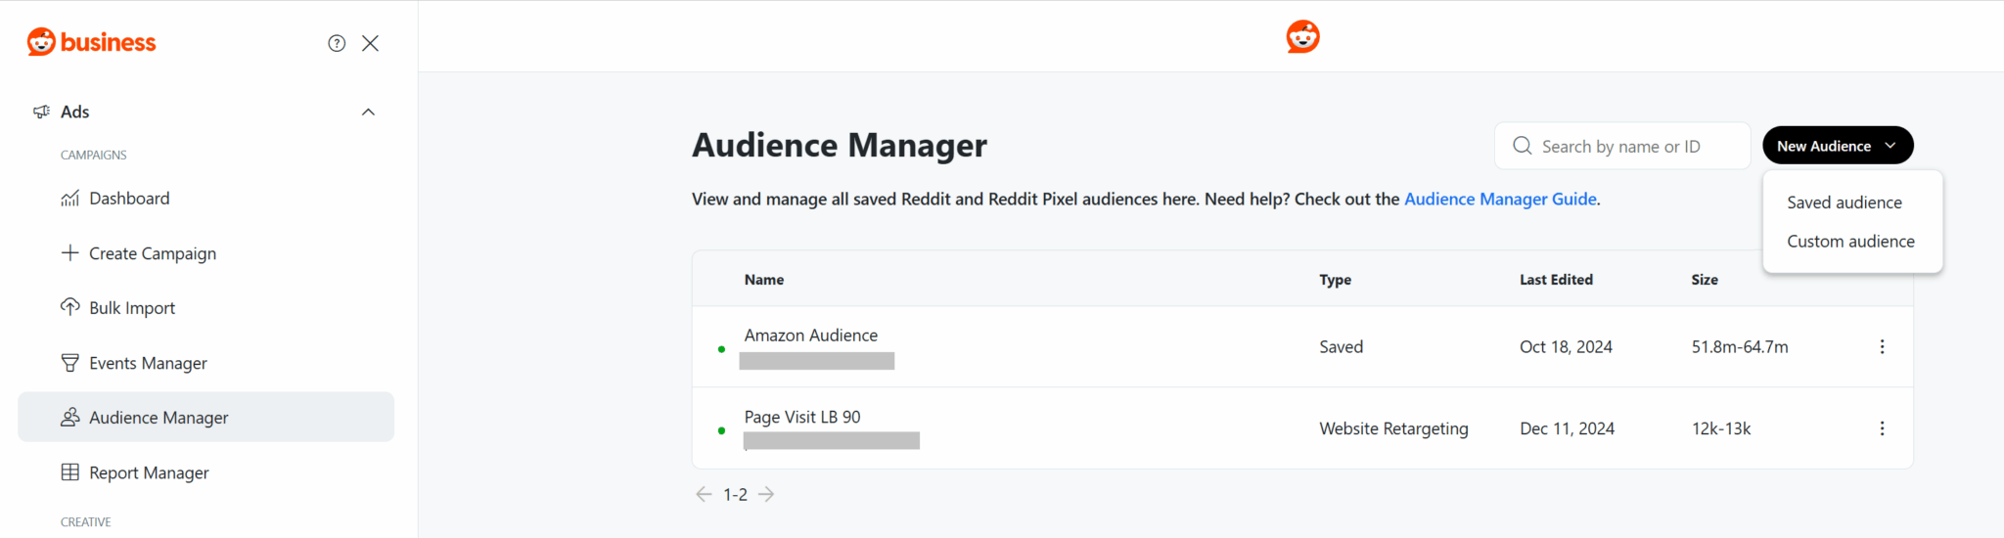Click the 1-2 pagination label
The height and width of the screenshot is (538, 2004).
[x=735, y=495]
